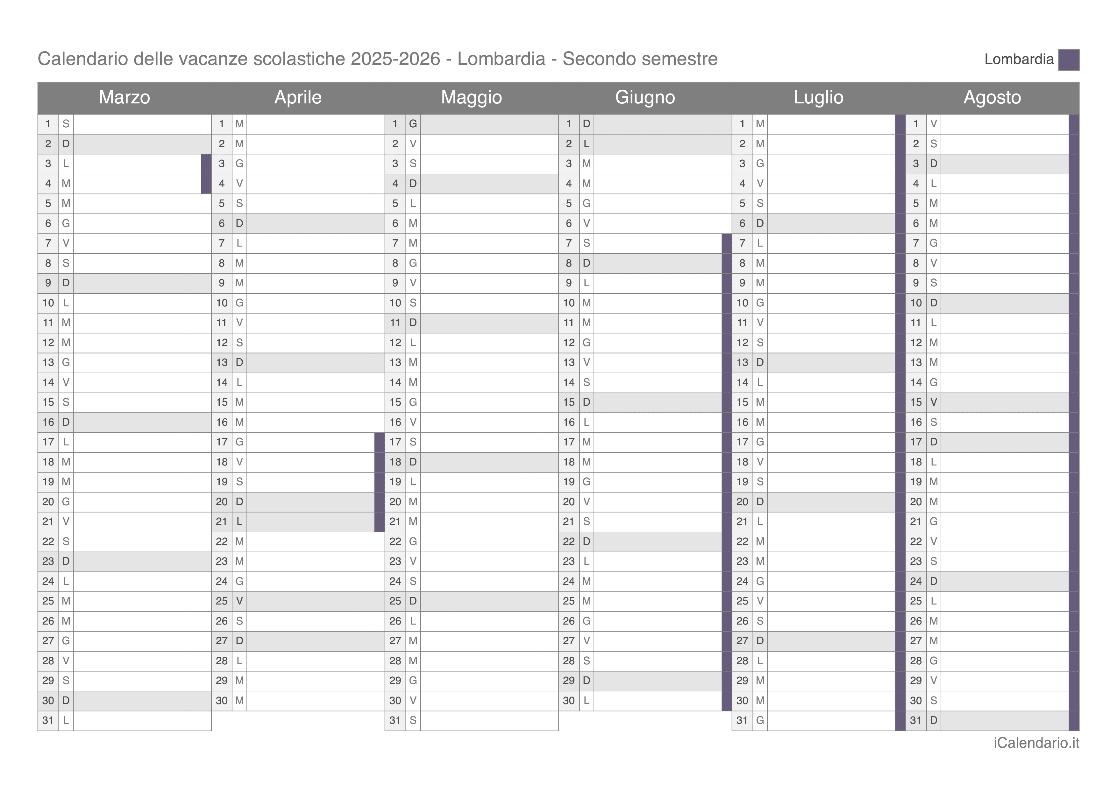Click Marzo day 16 row
Screen dimensions: 1117x790
pyautogui.click(x=125, y=422)
